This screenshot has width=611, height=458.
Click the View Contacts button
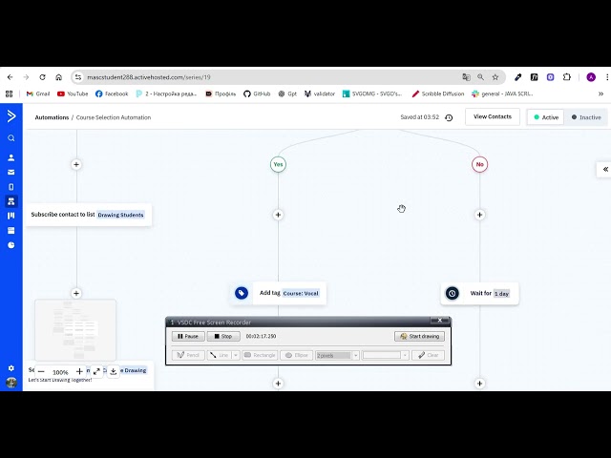[493, 116]
